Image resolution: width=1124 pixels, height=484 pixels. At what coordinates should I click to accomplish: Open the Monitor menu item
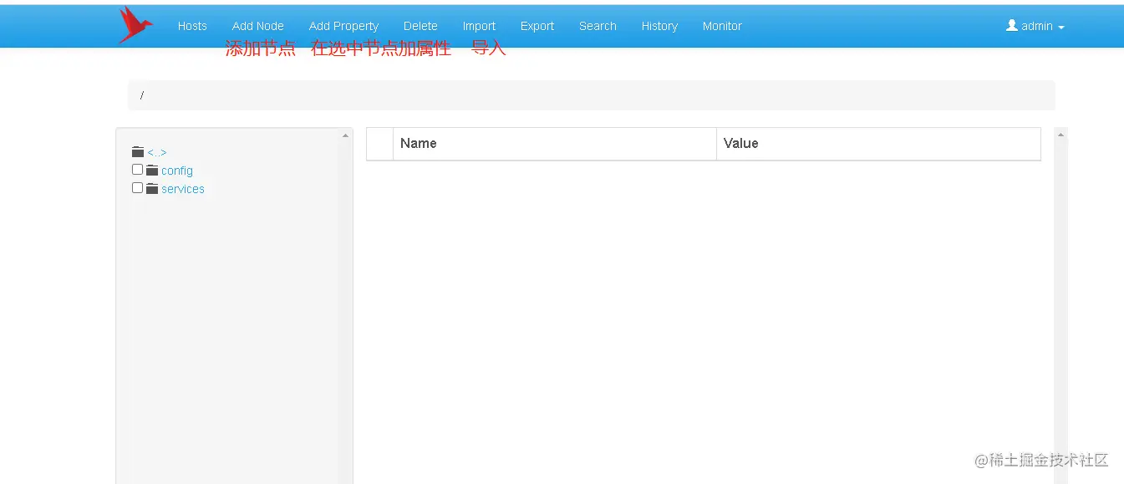[722, 26]
